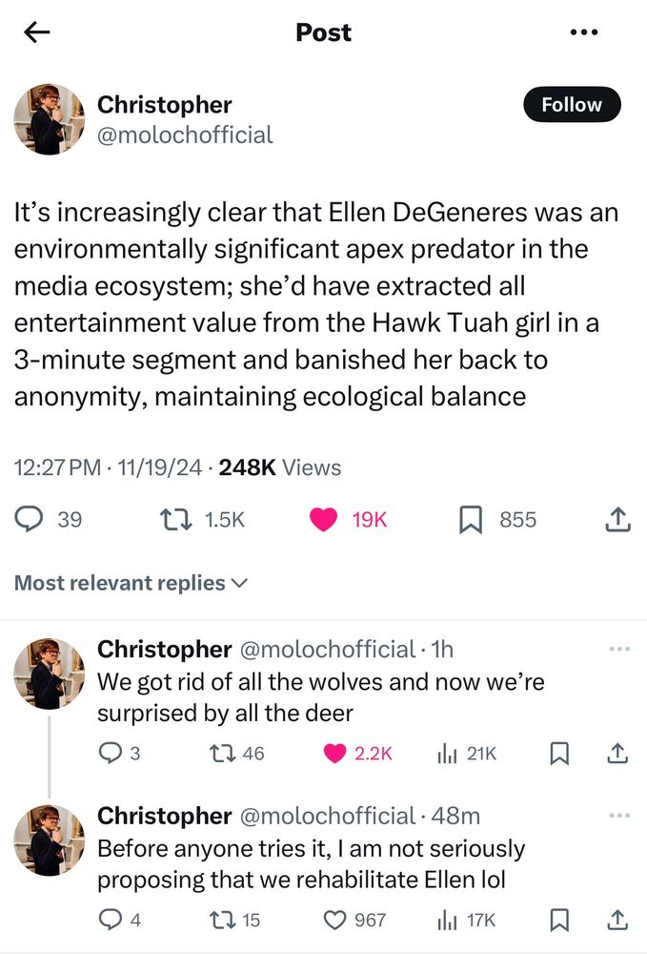The height and width of the screenshot is (954, 647).
Task: Open the main post's overflow menu
Action: coord(584,31)
